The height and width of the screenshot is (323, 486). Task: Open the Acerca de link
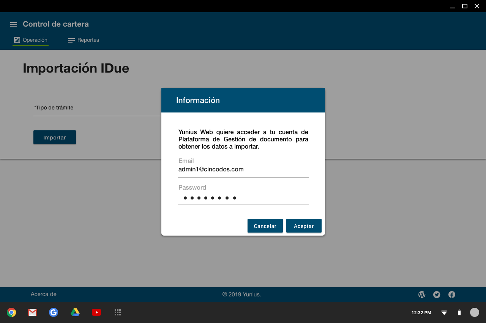44,294
